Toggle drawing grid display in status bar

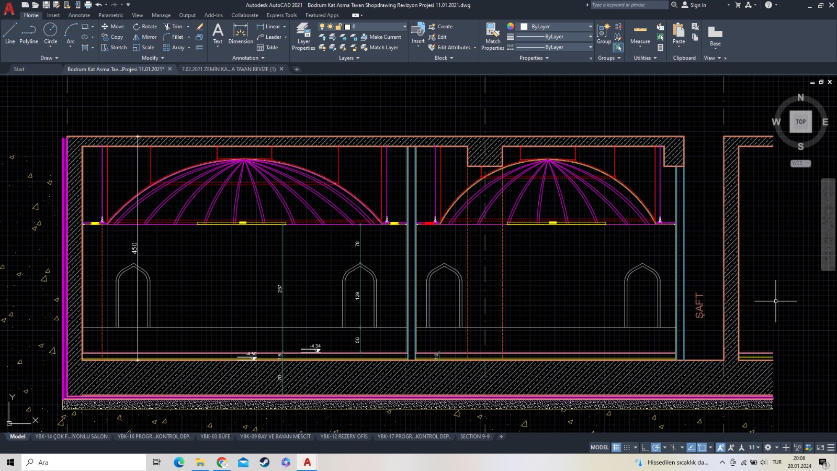click(x=616, y=447)
